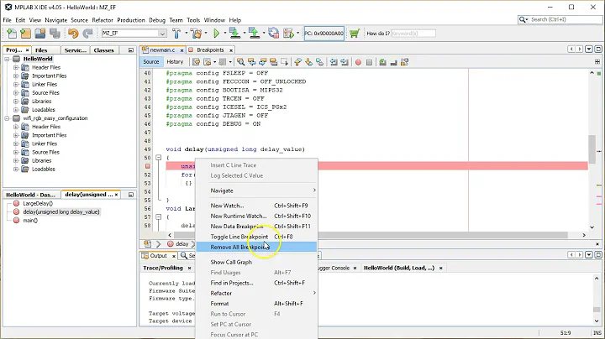
Task: Switch editor to Source view
Action: click(x=151, y=61)
